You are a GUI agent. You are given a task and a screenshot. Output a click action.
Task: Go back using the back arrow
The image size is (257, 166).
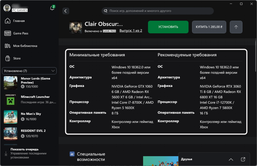pos(65,11)
